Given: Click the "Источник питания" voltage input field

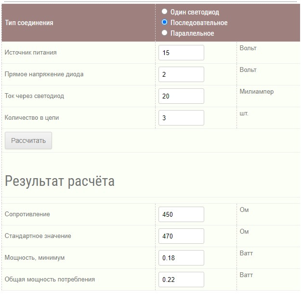Looking at the screenshot, I should [181, 53].
